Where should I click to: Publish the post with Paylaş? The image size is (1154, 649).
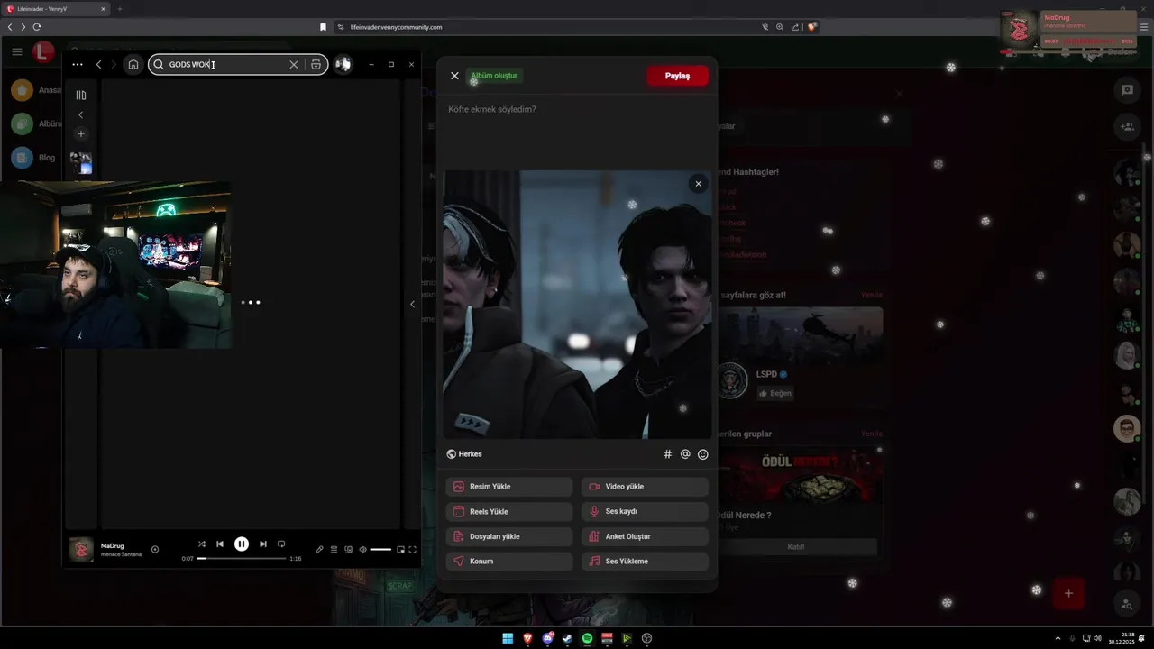(677, 76)
